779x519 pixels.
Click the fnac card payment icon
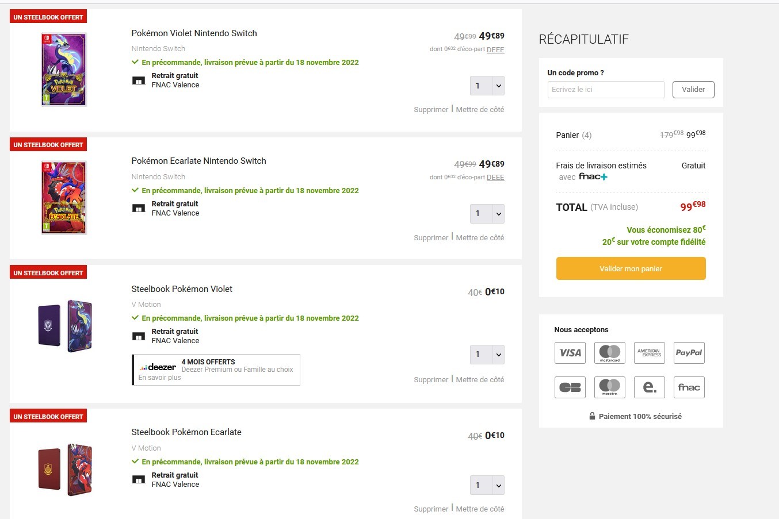coord(689,387)
